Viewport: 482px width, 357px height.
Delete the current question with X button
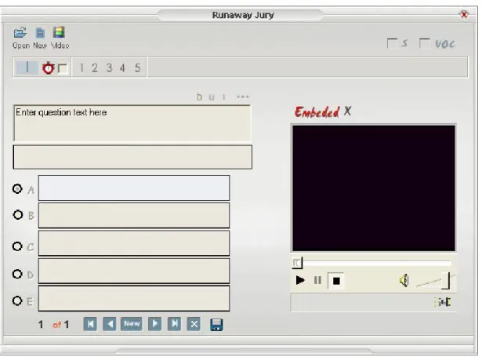194,324
